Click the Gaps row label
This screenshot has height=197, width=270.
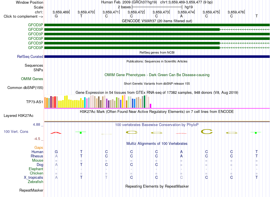[x=39, y=148]
